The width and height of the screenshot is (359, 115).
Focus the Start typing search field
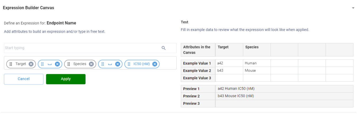tap(82, 48)
